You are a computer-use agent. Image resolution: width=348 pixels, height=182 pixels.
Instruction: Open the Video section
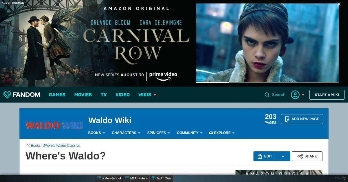click(x=122, y=95)
